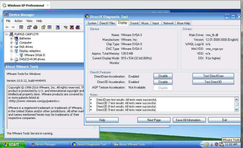Click the yellow shield security tray icon

[x=207, y=144]
